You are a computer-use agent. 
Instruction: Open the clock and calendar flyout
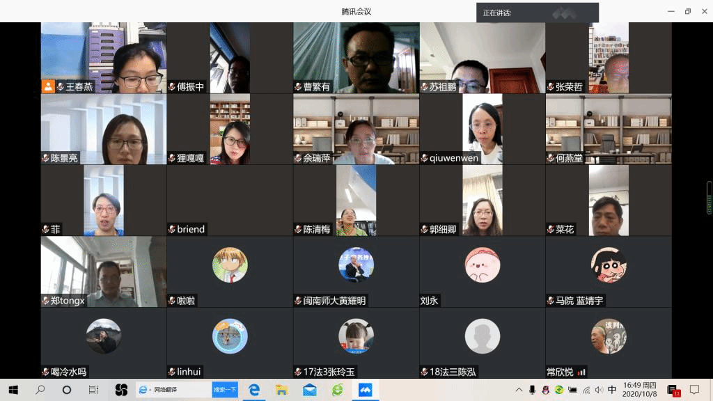640,390
